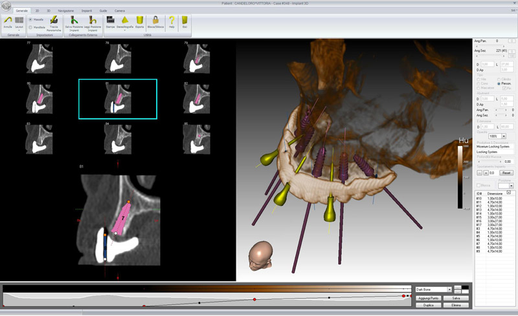Click the Aggiungi Punto button

pos(427,298)
